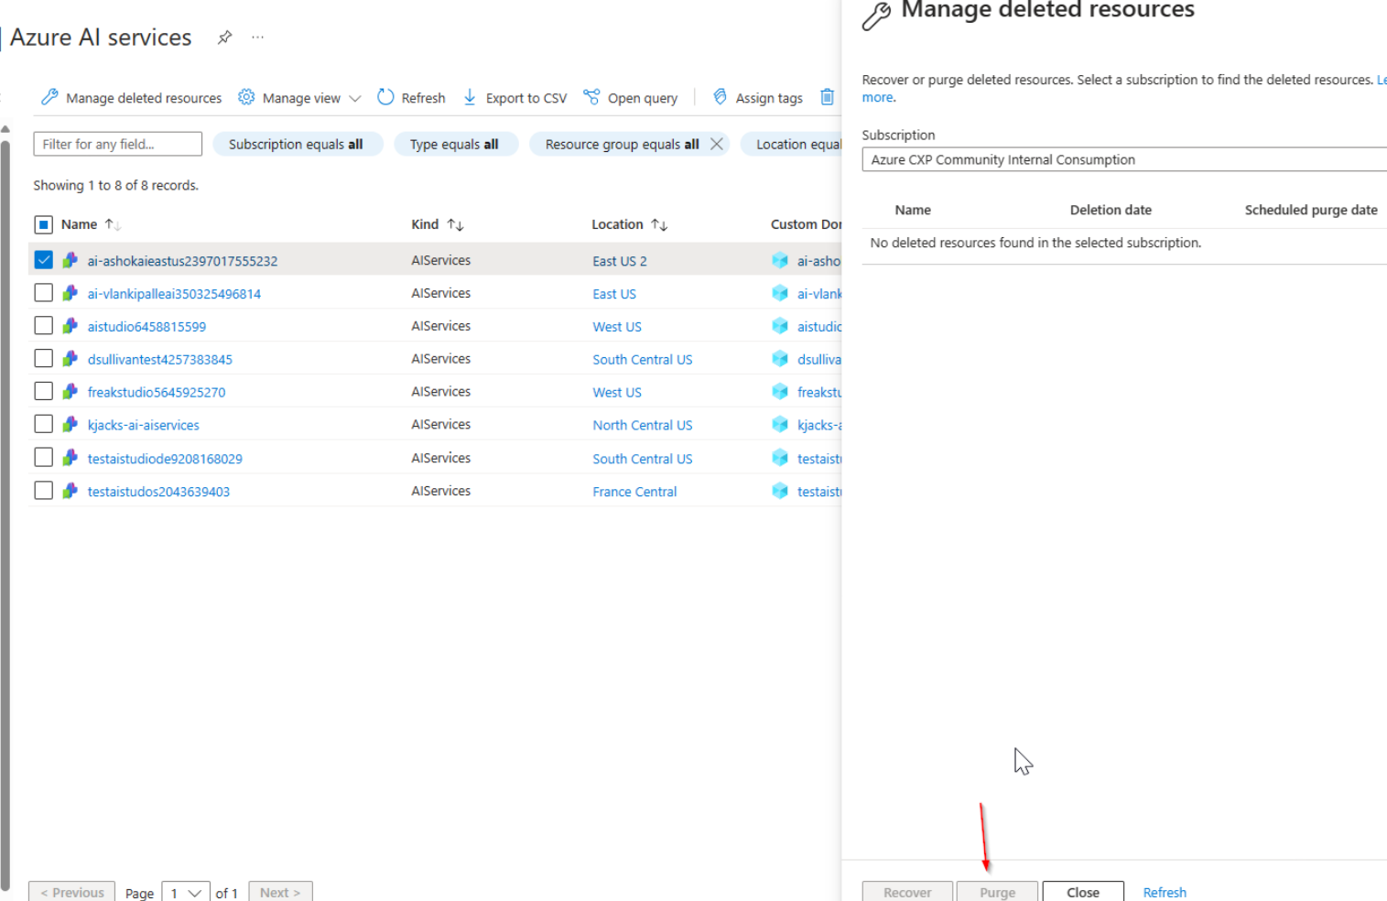Click AIServices kind in freakstudio5645925270 row
Image resolution: width=1387 pixels, height=901 pixels.
click(441, 392)
